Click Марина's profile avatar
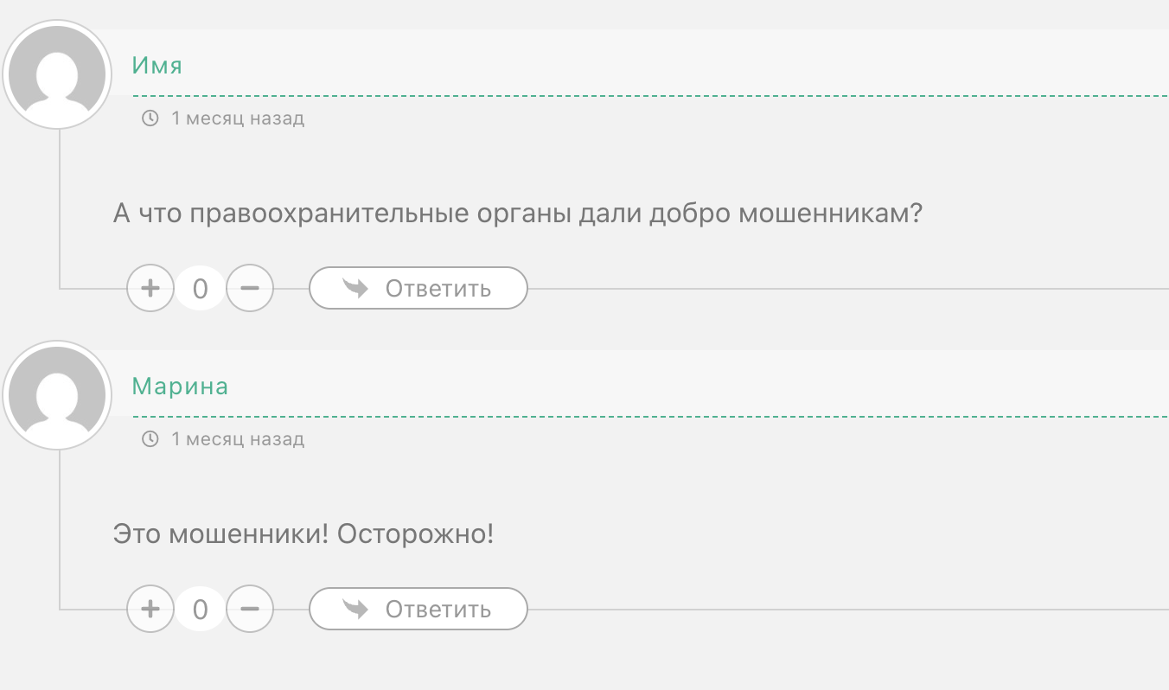This screenshot has width=1169, height=690. point(57,395)
